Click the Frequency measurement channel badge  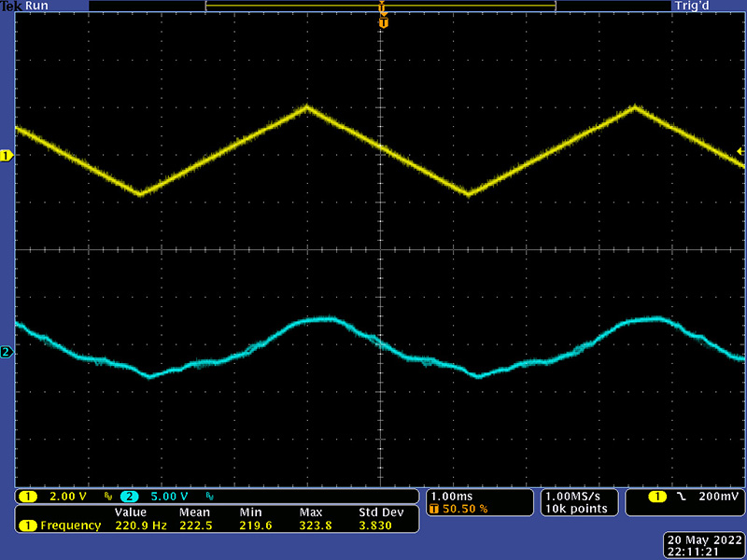28,525
